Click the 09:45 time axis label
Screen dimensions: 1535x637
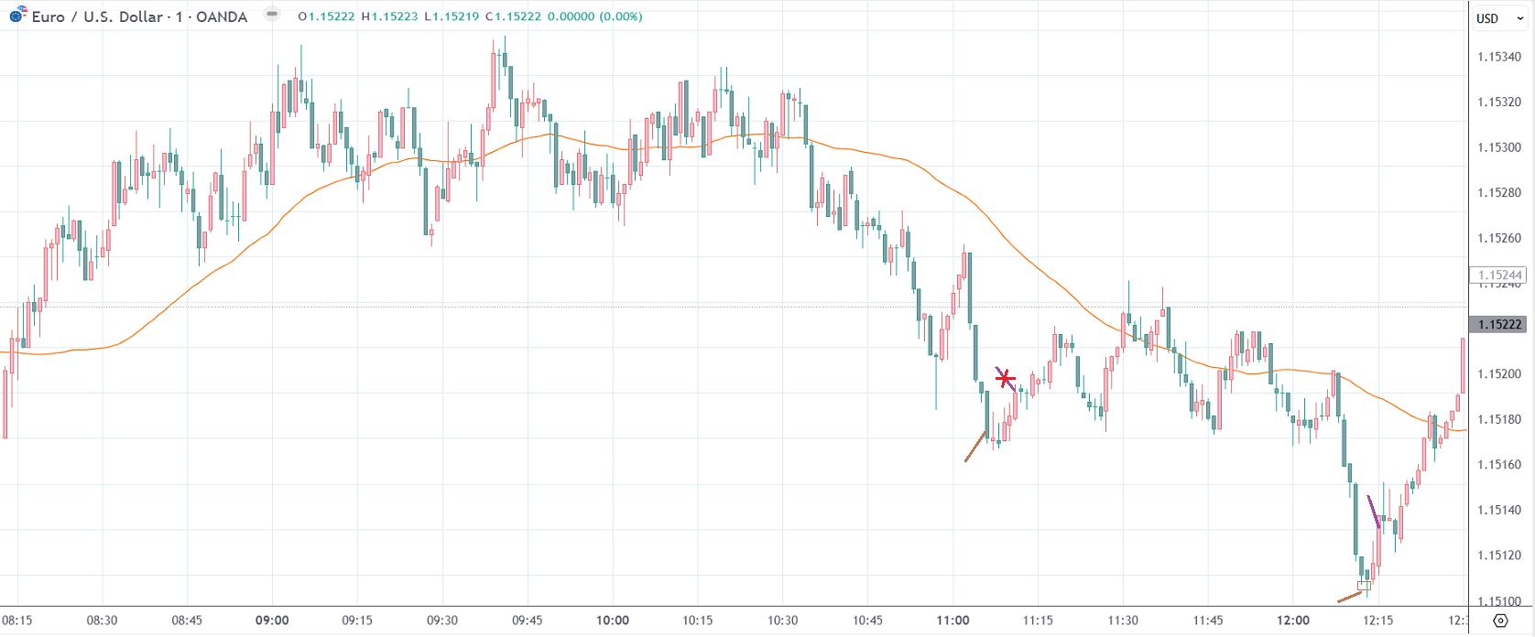pyautogui.click(x=528, y=621)
